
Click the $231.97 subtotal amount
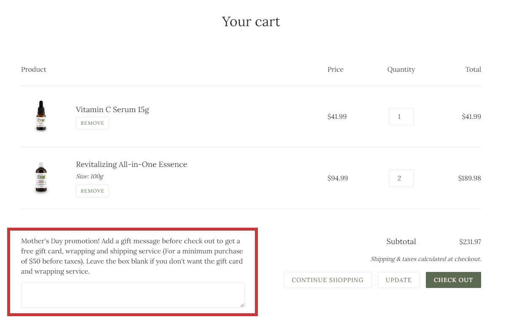pyautogui.click(x=470, y=242)
